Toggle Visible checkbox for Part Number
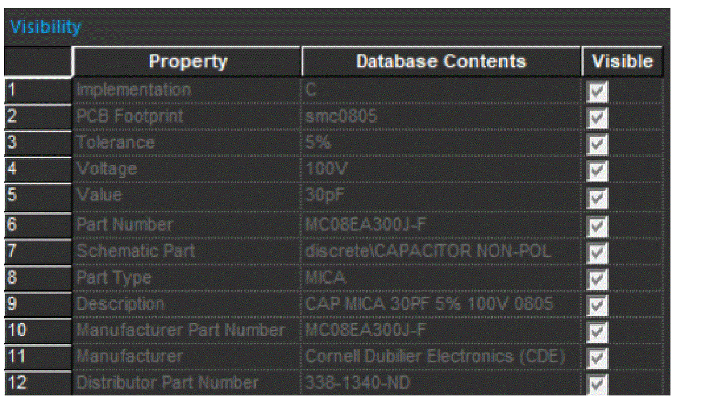 coord(598,227)
